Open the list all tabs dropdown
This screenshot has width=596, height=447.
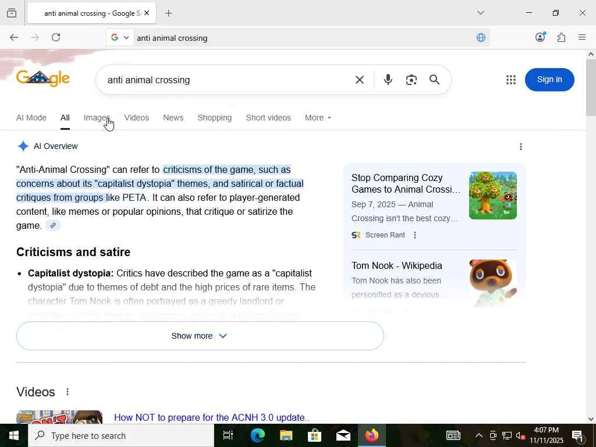coord(480,13)
